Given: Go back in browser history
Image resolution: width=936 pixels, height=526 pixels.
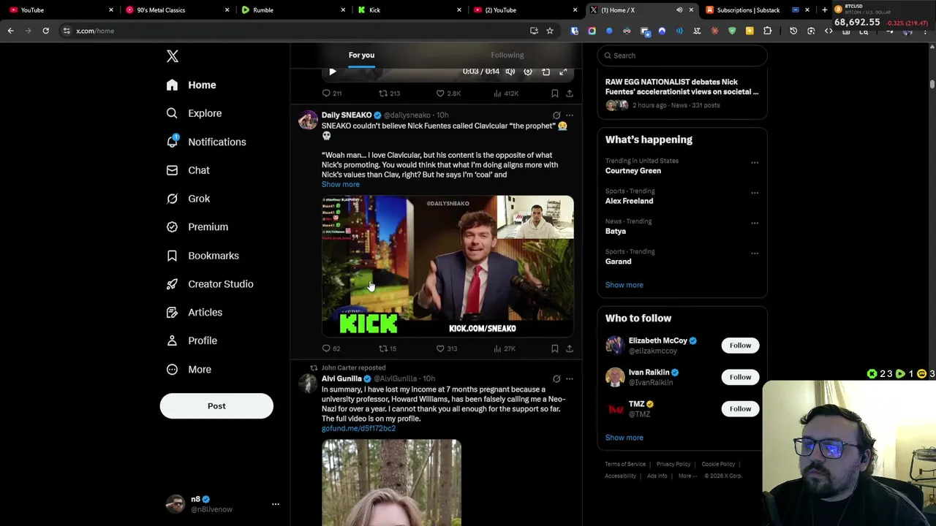Looking at the screenshot, I should (10, 31).
